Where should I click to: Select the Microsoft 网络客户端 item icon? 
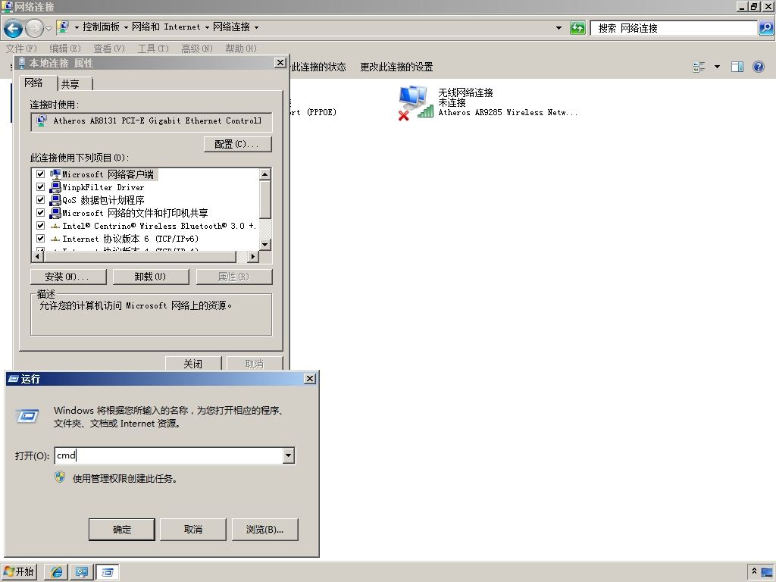(x=55, y=174)
